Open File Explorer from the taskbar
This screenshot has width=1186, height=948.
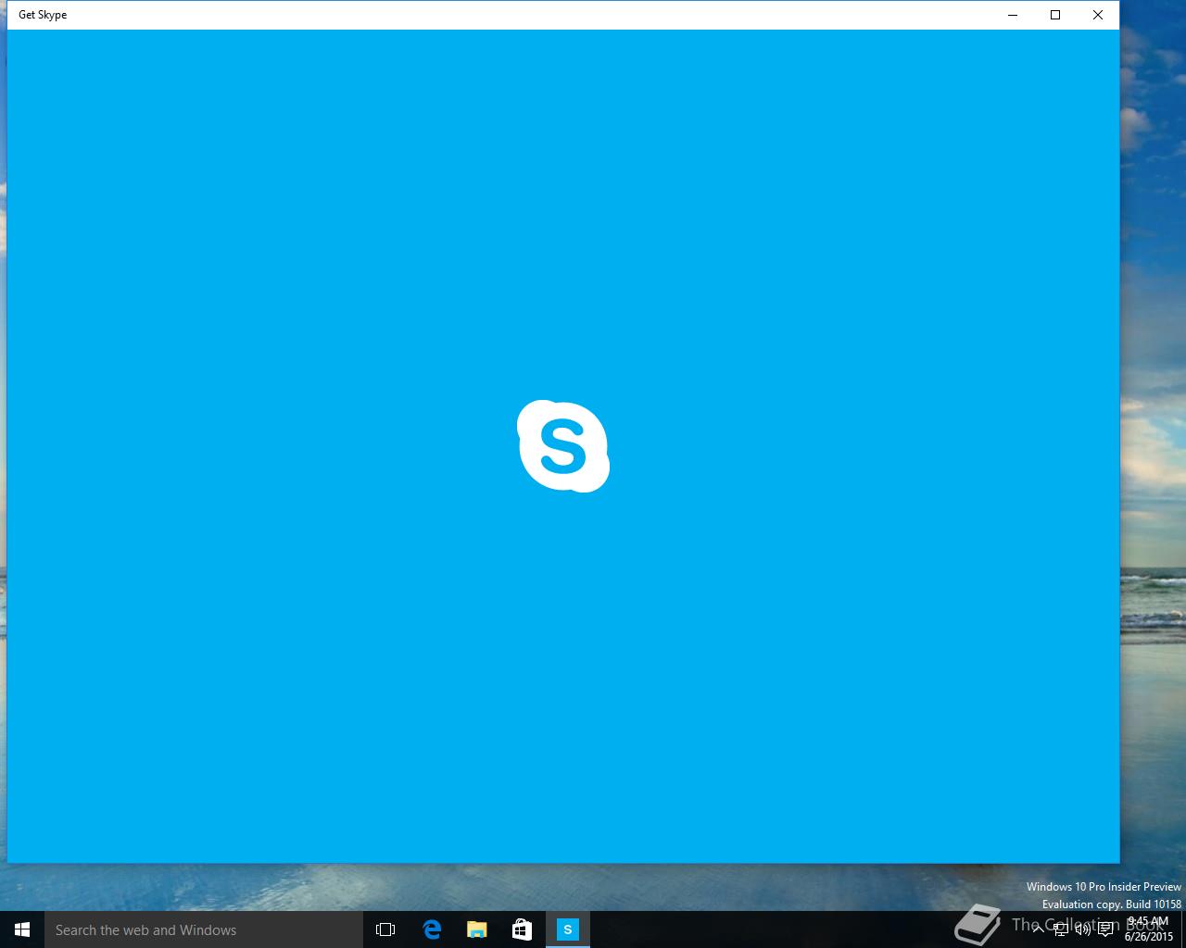pos(477,929)
